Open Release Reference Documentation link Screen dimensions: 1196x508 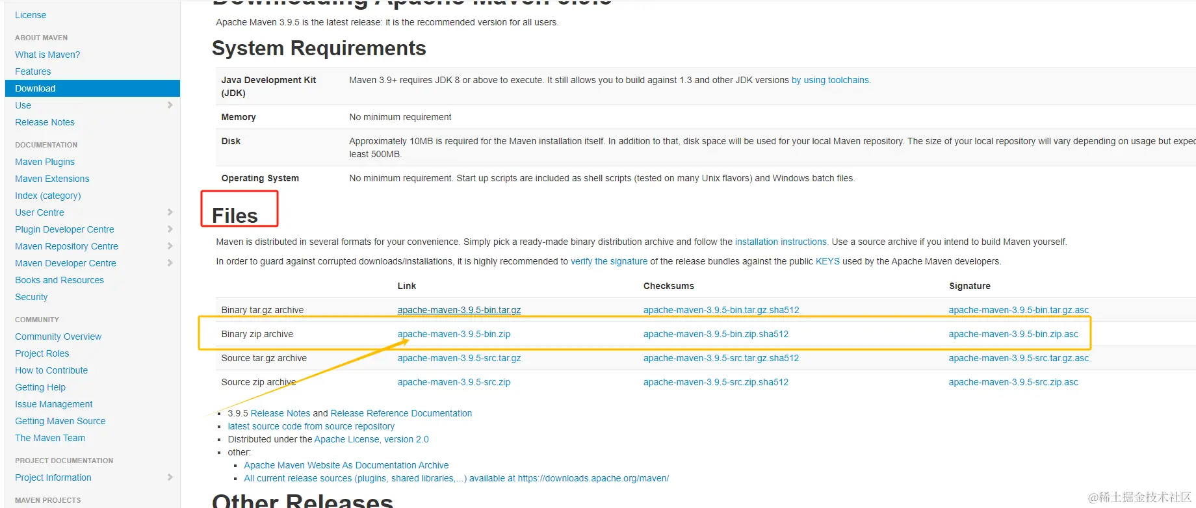click(401, 413)
